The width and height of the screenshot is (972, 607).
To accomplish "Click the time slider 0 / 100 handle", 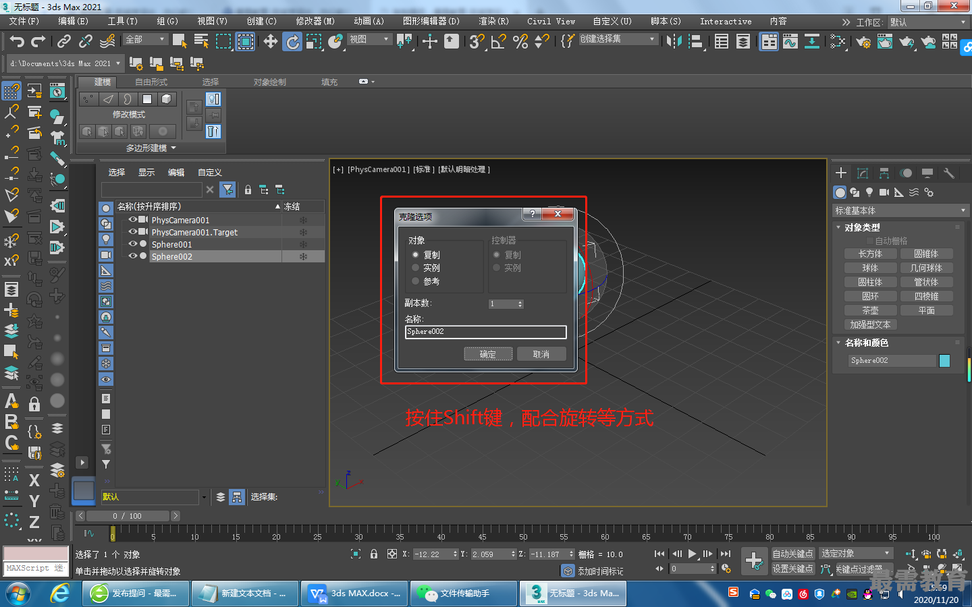I will click(x=128, y=516).
